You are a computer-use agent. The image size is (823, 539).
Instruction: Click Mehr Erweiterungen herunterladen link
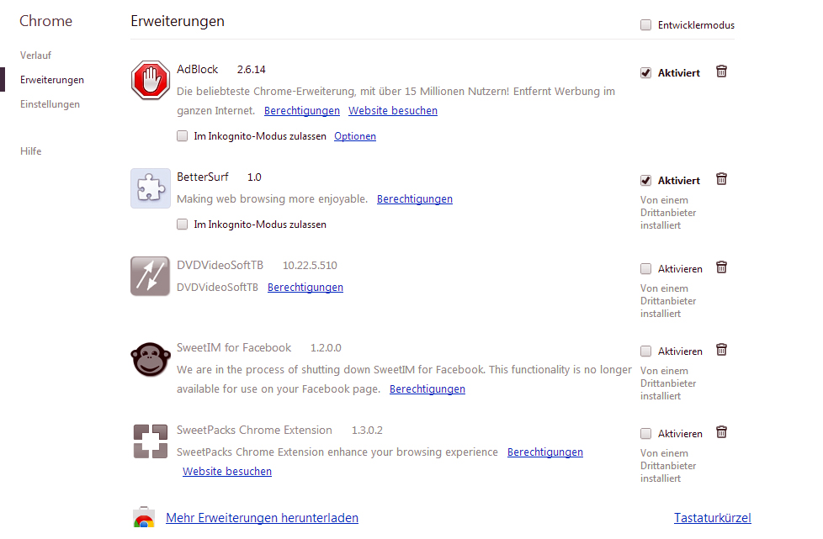coord(262,518)
